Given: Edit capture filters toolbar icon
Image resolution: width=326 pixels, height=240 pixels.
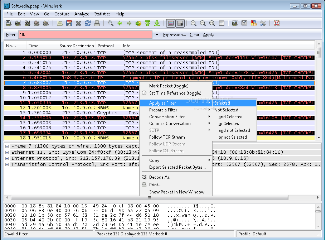Looking at the screenshot, I should coord(235,23).
